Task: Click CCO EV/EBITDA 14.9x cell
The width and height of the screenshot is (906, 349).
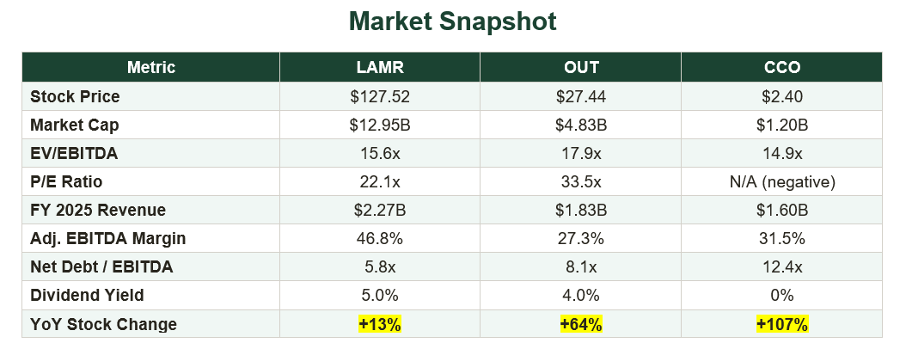Action: [x=781, y=153]
